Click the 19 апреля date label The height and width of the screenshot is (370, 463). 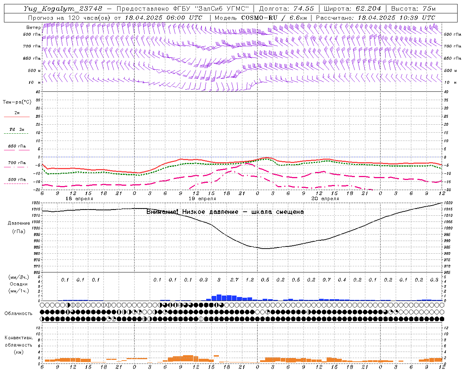click(x=202, y=199)
